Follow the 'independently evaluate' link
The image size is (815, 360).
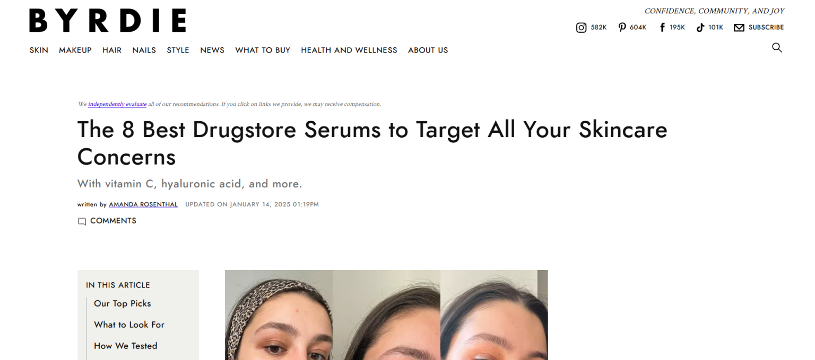(x=117, y=104)
